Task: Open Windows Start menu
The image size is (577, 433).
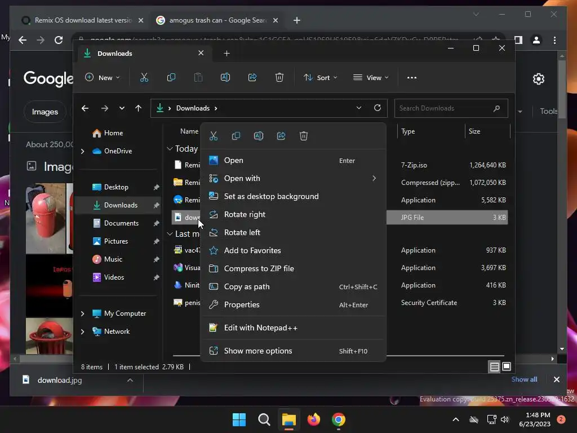Action: [x=239, y=419]
